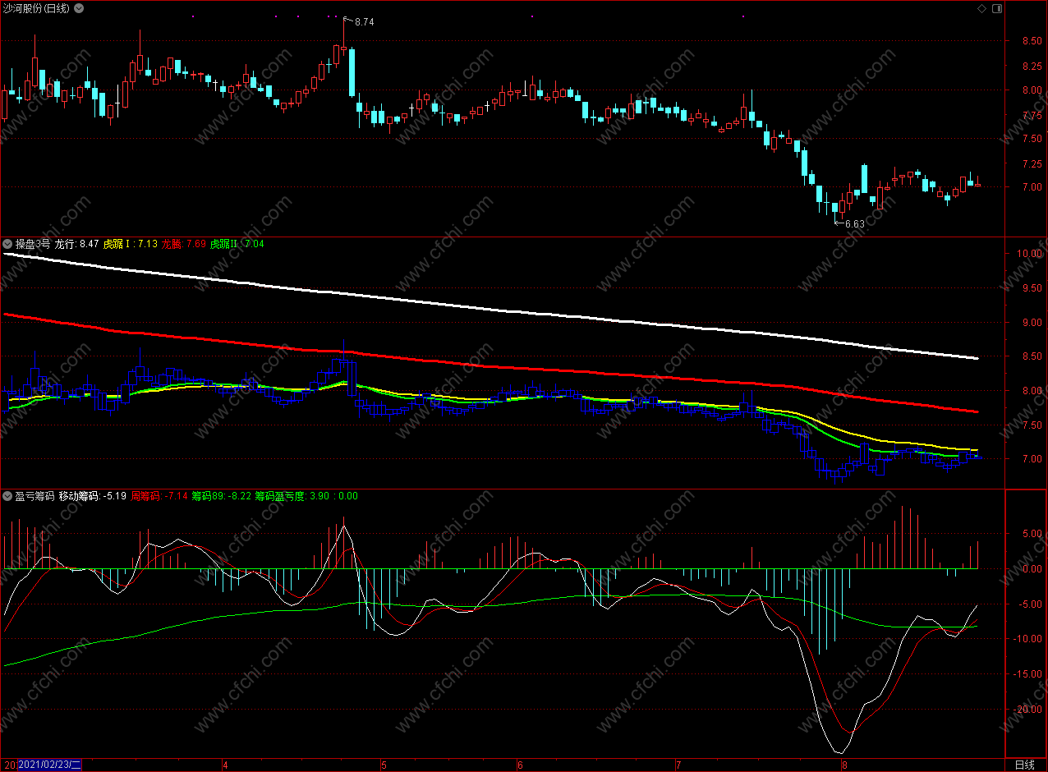Click the 龙行: 8.47 indicator value
Screen dimensions: 1048x772
(x=77, y=244)
